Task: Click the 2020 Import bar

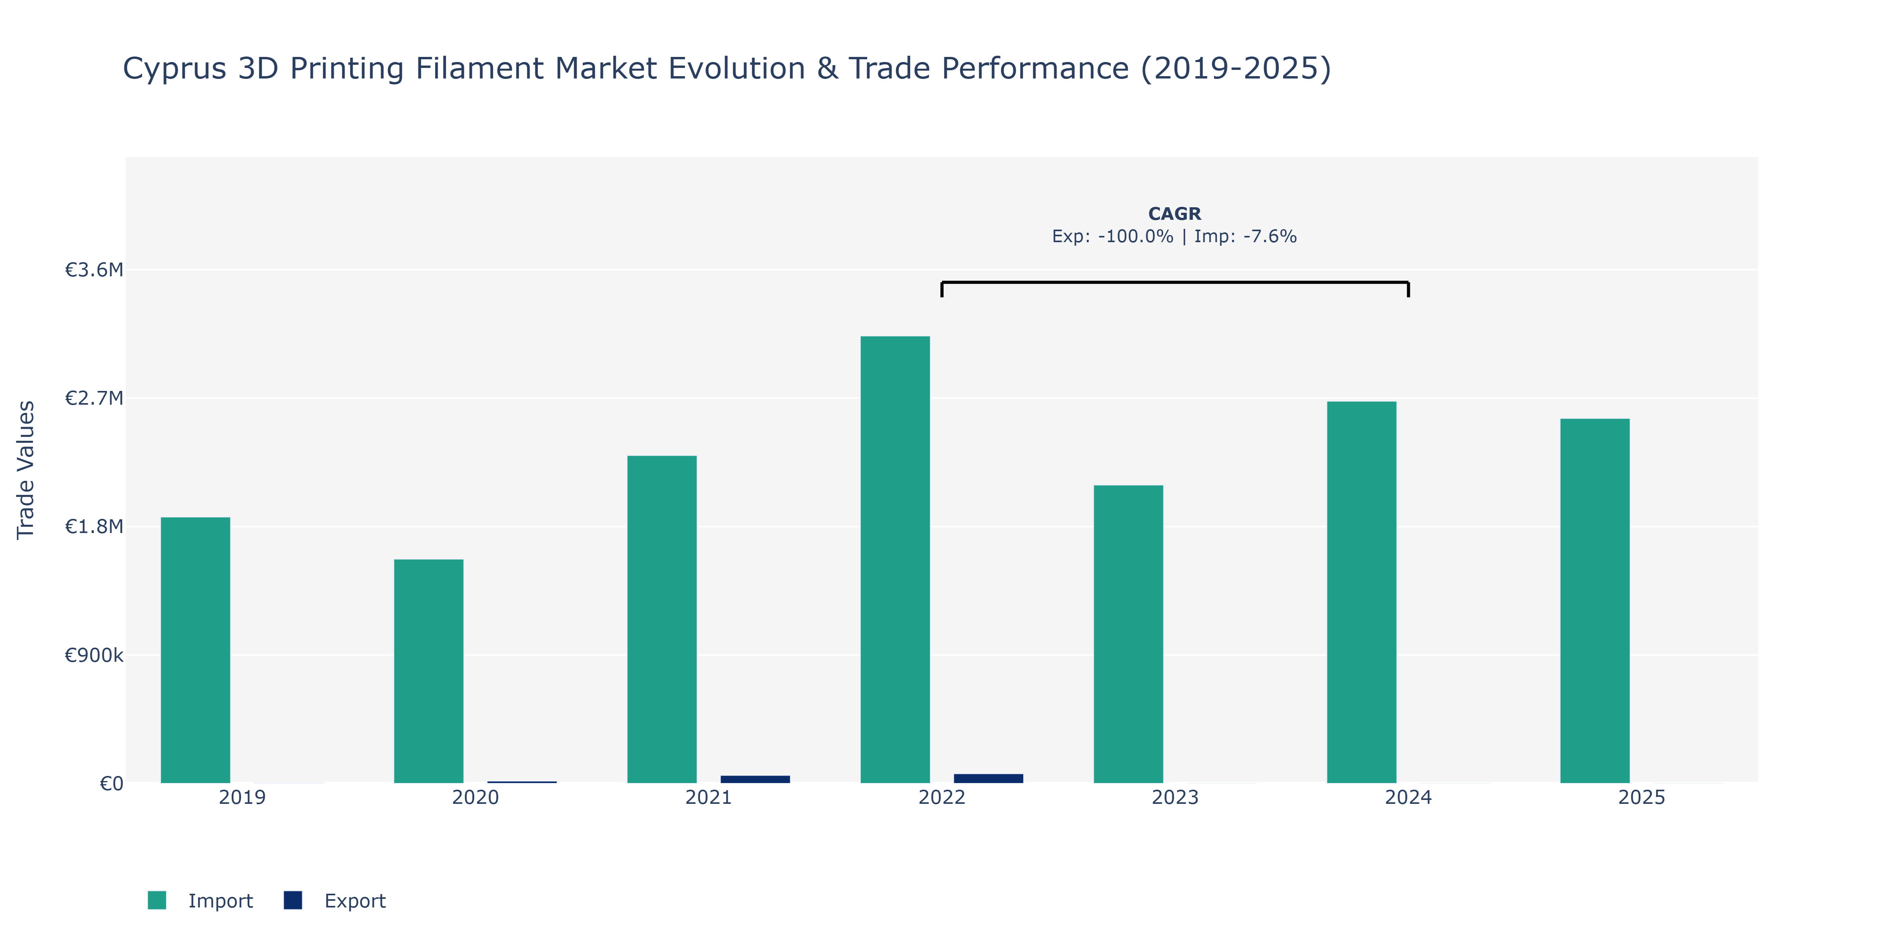Action: click(x=429, y=672)
